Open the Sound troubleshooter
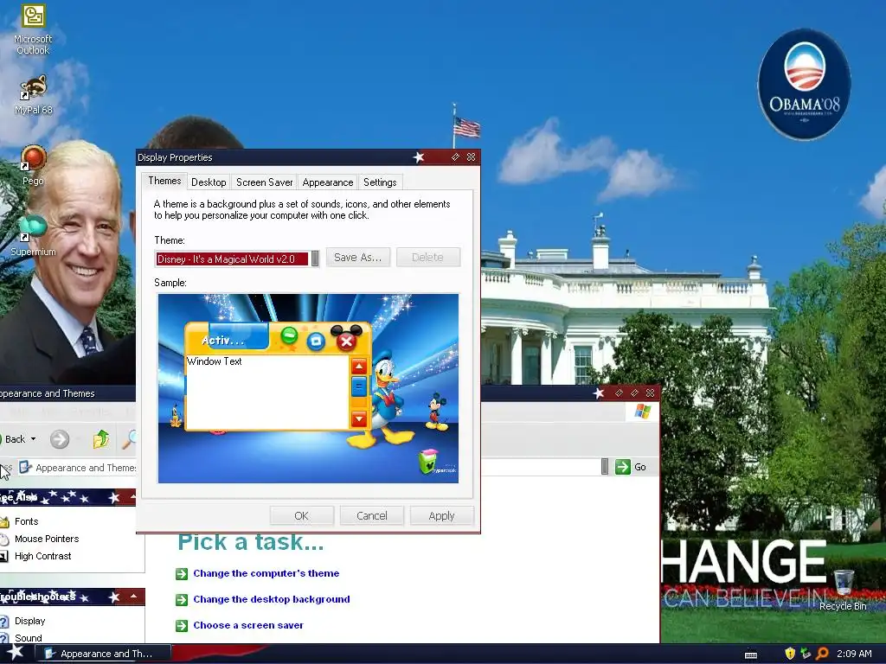This screenshot has height=664, width=886. (29, 638)
